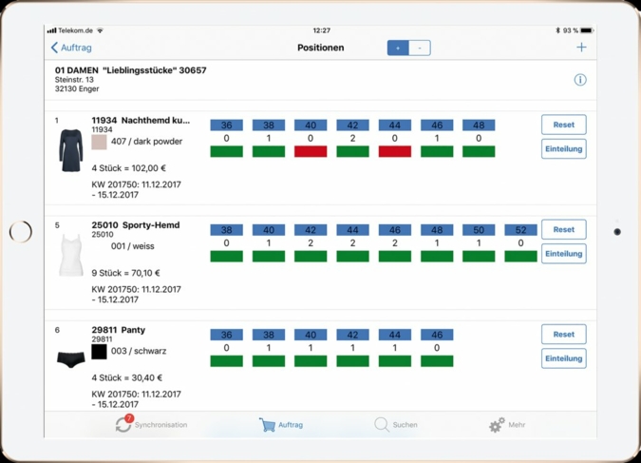641x463 pixels.
Task: Select size 52 header for Sporty-Hemd
Action: [520, 229]
